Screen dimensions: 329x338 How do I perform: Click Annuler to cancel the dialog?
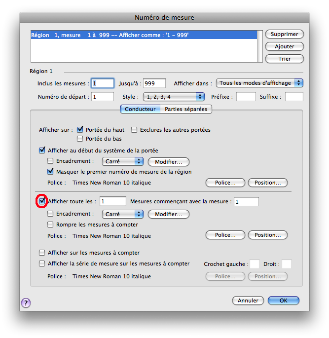pyautogui.click(x=248, y=300)
